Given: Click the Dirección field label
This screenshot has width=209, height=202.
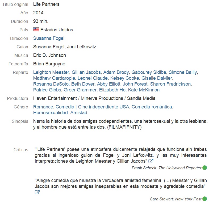Looking at the screenshot, I should 19,38.
